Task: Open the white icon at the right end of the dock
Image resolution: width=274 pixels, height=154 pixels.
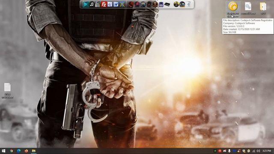Action: tap(188, 4)
